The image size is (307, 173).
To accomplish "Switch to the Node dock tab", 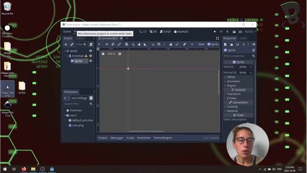I will (243, 38).
